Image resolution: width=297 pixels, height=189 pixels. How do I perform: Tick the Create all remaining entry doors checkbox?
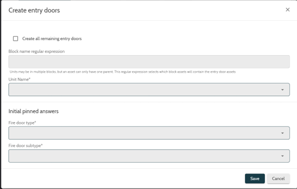pos(15,38)
